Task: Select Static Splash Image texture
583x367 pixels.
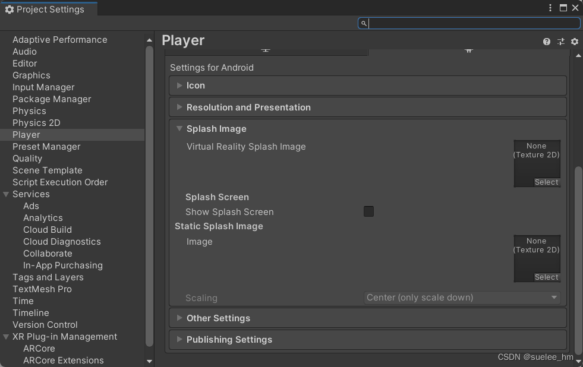Action: click(x=547, y=277)
